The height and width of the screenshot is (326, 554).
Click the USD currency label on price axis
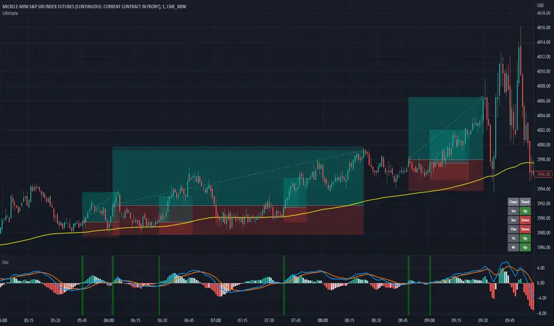(540, 5)
